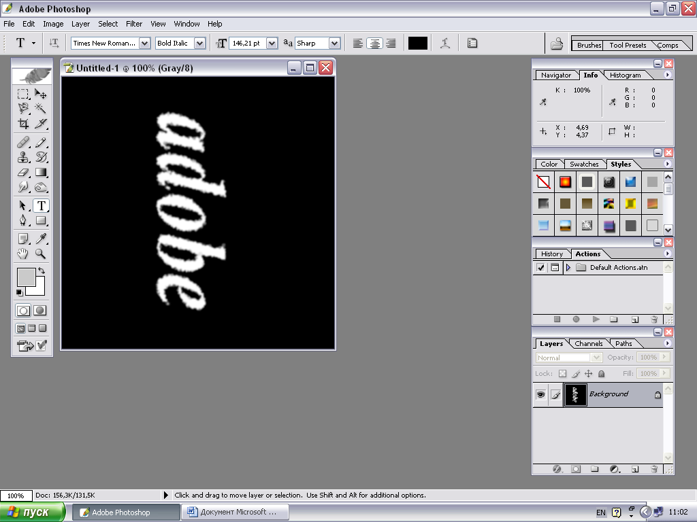Switch to the History tab
The image size is (697, 522).
552,254
